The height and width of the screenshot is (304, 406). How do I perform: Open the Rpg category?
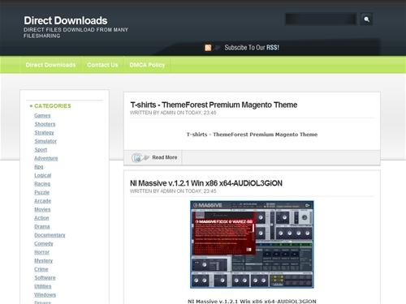pyautogui.click(x=39, y=167)
